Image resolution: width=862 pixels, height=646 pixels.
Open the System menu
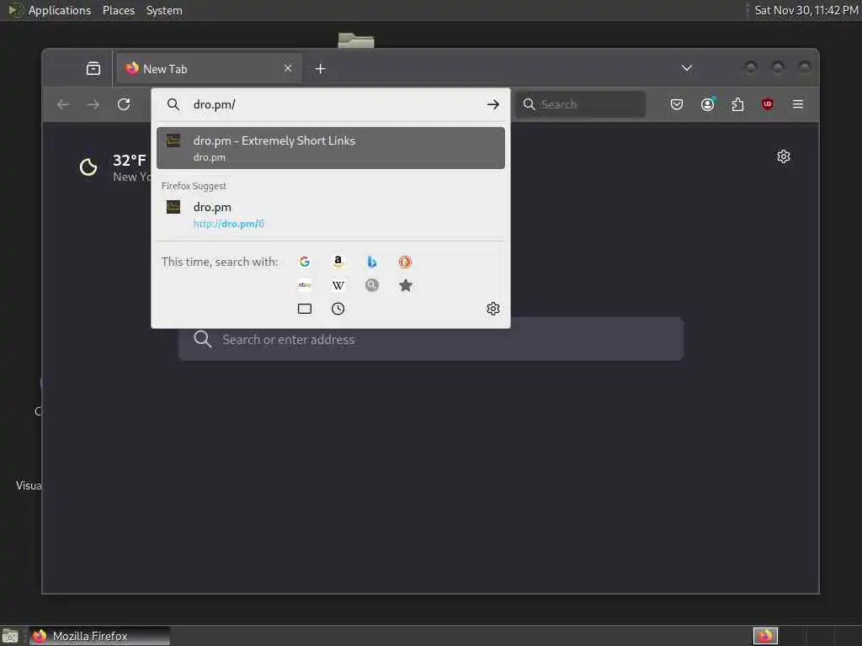tap(164, 10)
